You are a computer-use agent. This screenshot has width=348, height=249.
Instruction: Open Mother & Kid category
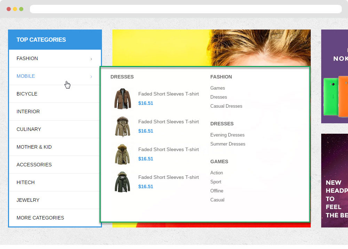[x=34, y=147]
